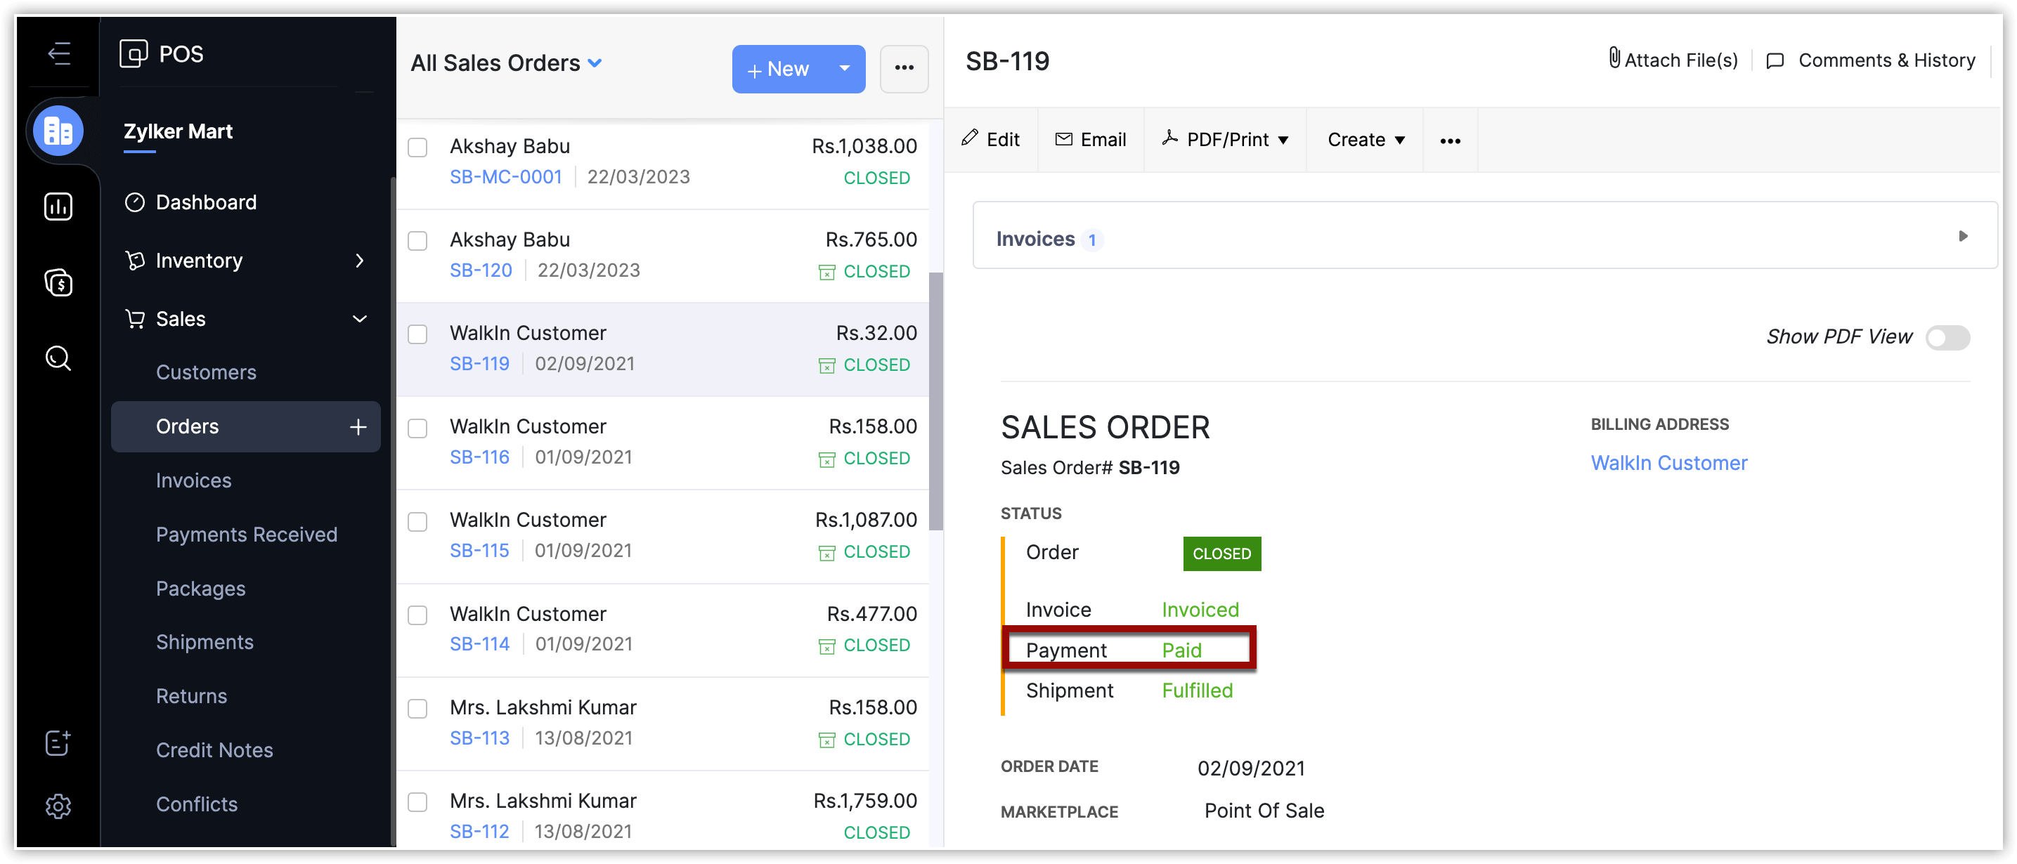Go to Credit Notes in the sidebar
The height and width of the screenshot is (864, 2017).
(214, 750)
